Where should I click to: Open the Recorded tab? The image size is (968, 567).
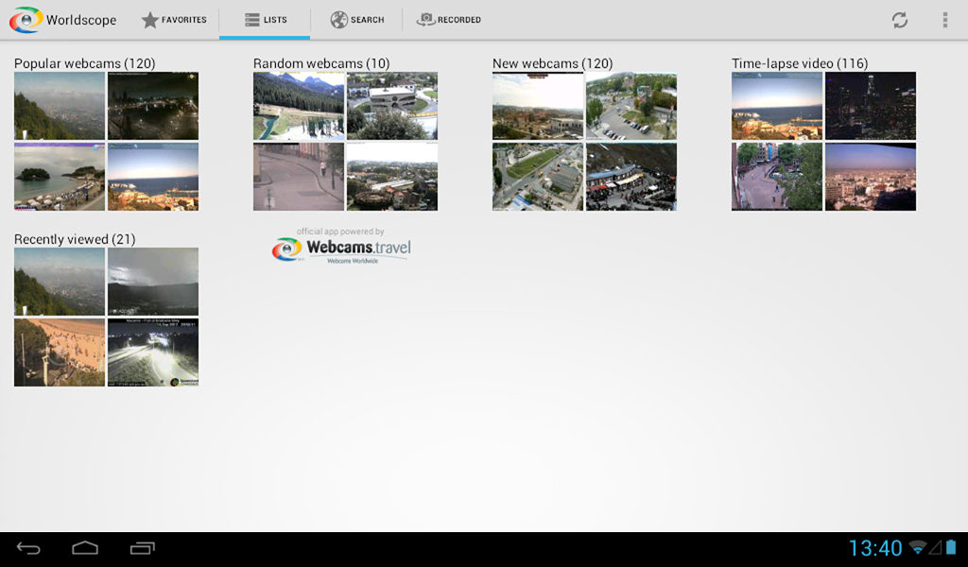tap(449, 19)
